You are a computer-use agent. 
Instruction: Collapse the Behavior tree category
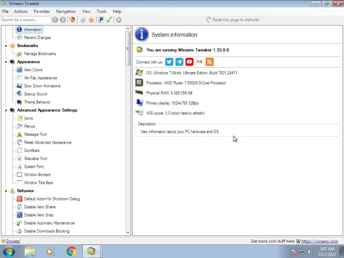[6, 191]
